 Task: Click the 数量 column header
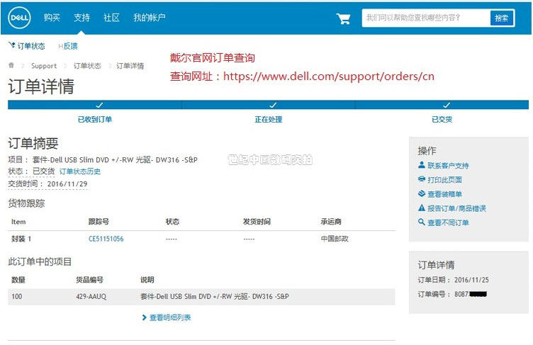tap(18, 280)
